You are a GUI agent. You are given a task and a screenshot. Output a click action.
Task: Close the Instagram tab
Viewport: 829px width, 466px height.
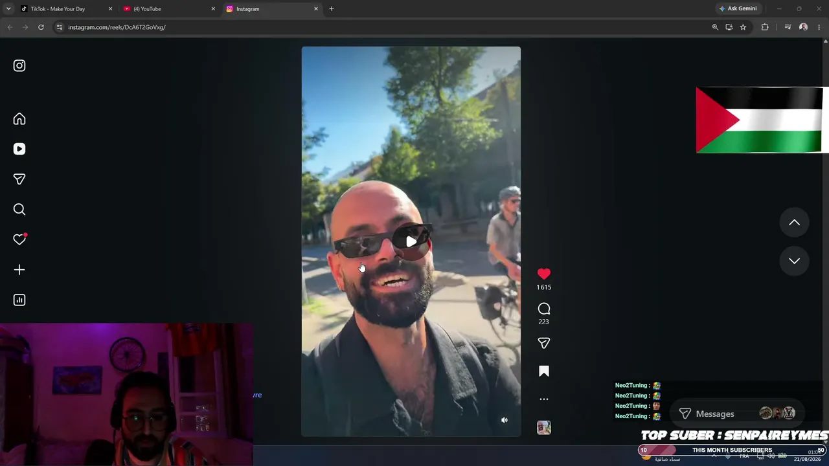point(316,9)
